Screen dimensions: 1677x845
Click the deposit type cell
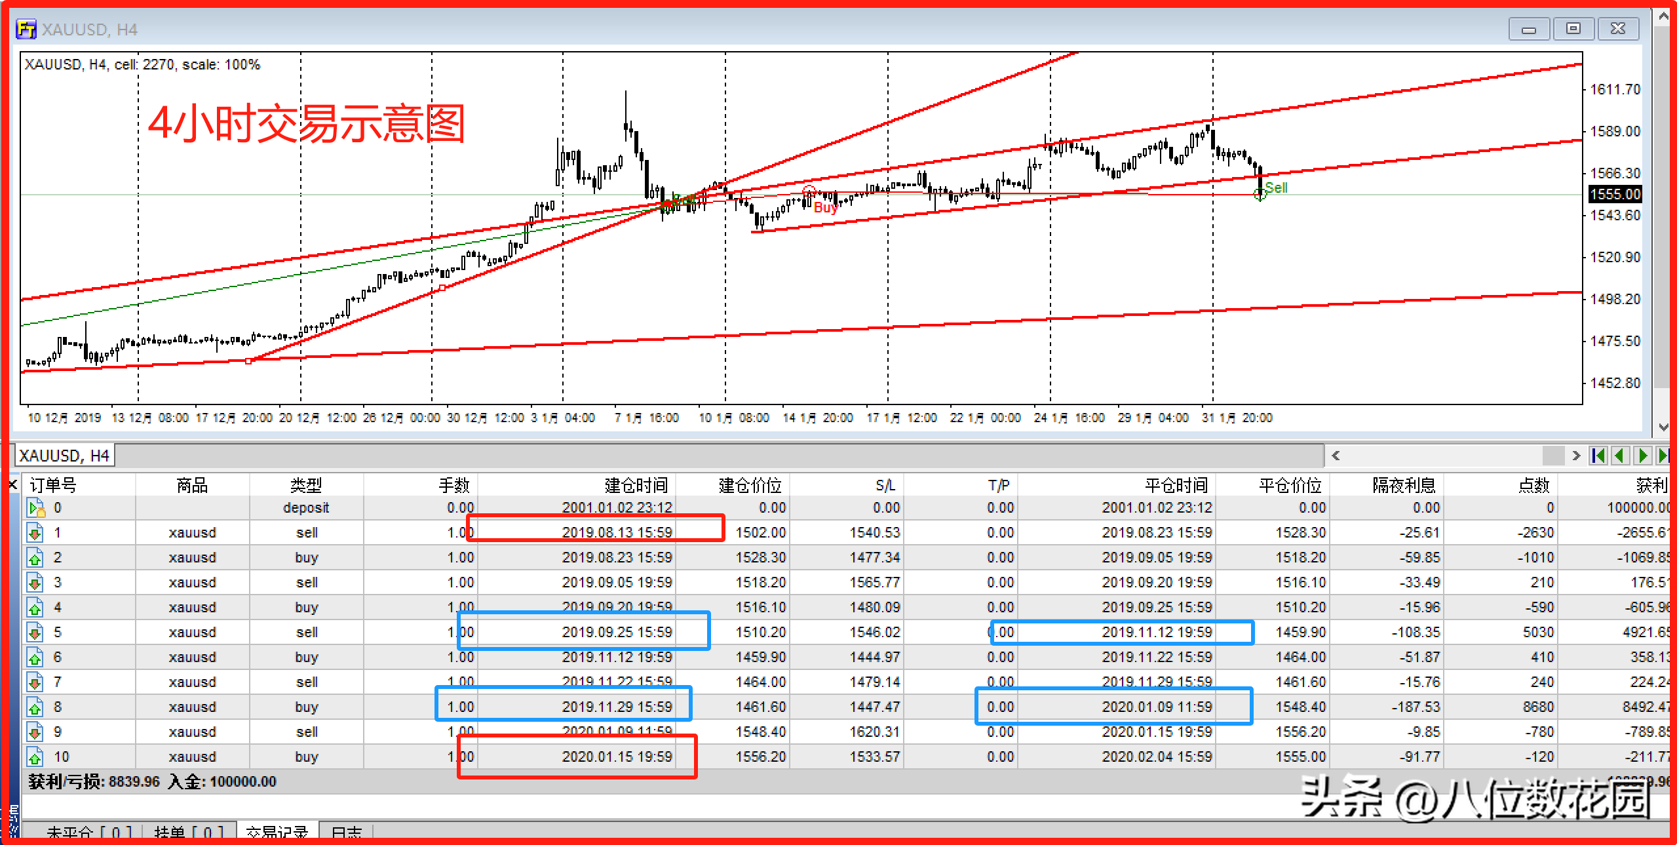tap(306, 508)
